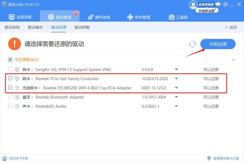Select the 驱动还原 subtab
244x162 pixels.
pyautogui.click(x=59, y=27)
